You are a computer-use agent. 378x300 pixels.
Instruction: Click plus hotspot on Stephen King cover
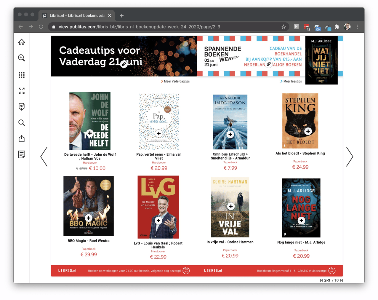coord(308,131)
